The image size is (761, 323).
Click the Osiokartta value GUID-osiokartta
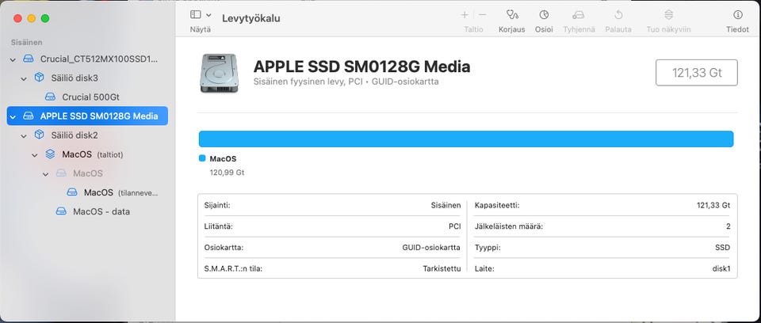pos(431,247)
